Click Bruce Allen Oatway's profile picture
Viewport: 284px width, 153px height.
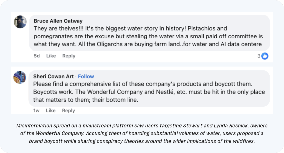click(x=20, y=22)
